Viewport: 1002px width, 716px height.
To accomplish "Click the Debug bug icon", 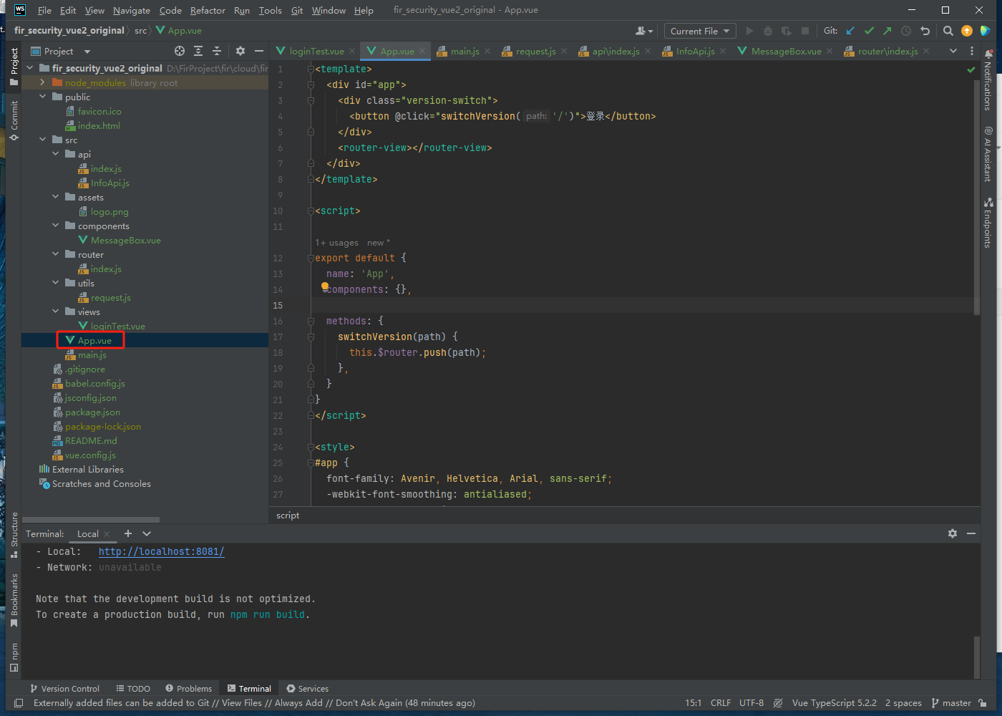I will (x=768, y=31).
